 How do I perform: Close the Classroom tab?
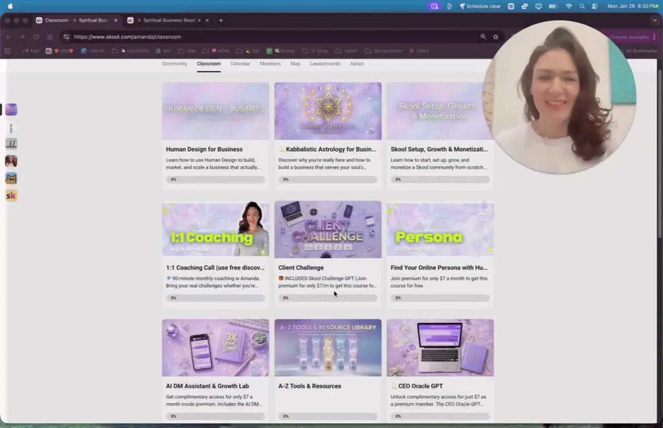click(x=116, y=20)
